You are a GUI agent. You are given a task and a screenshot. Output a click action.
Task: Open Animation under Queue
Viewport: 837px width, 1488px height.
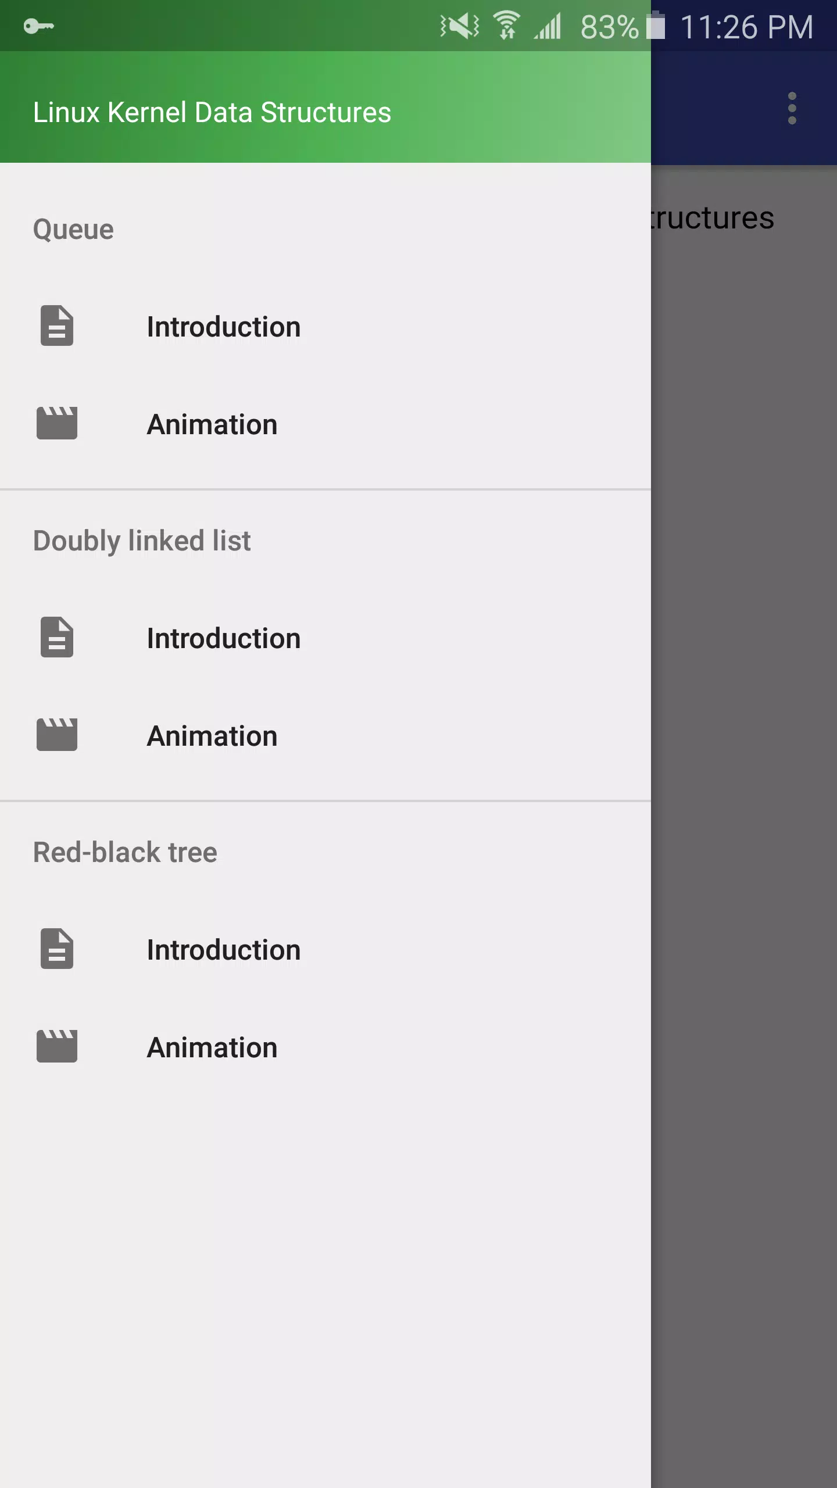coord(325,424)
